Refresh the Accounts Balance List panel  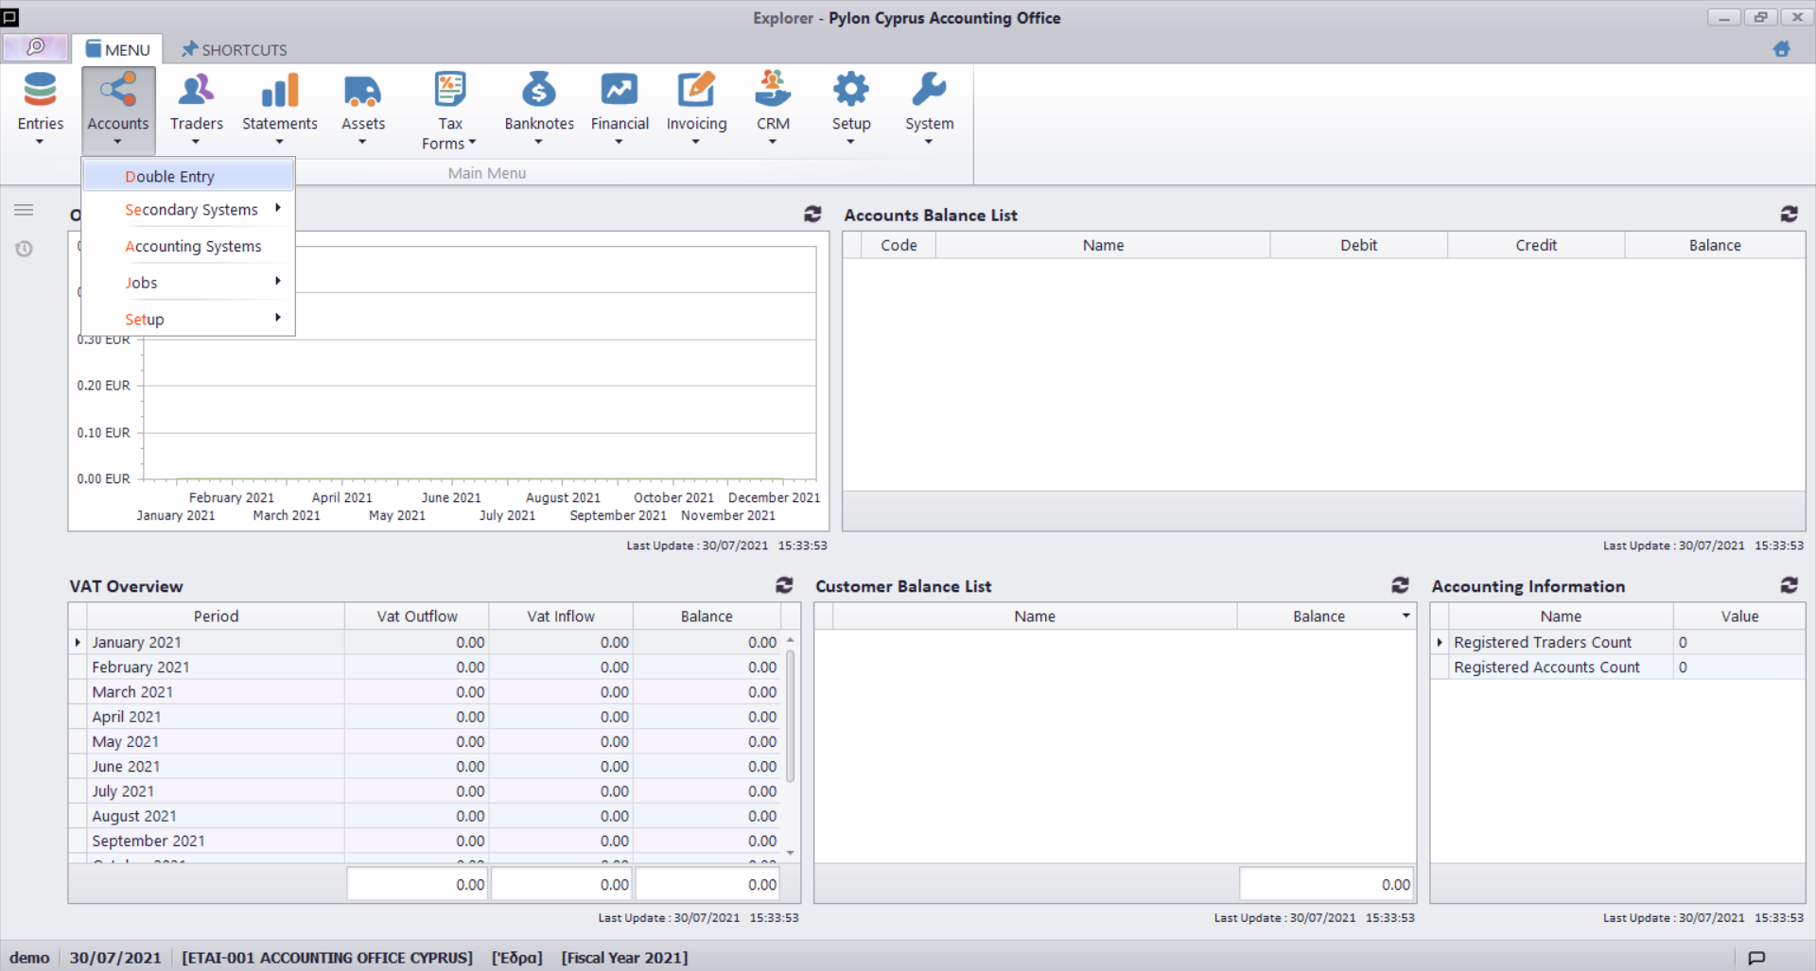1789,215
